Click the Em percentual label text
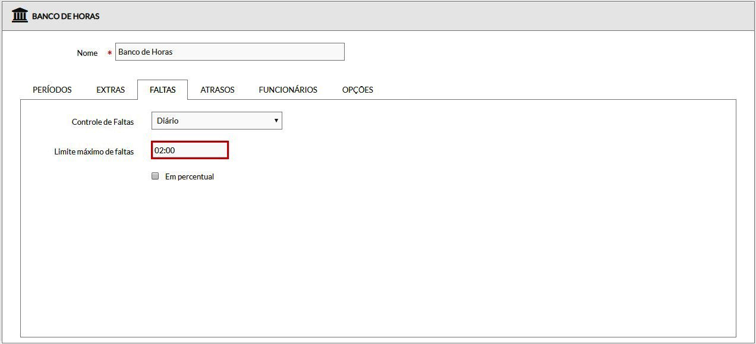This screenshot has height=344, width=756. [x=189, y=176]
